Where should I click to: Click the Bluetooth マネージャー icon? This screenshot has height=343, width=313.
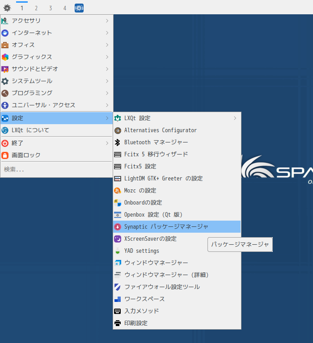click(118, 142)
